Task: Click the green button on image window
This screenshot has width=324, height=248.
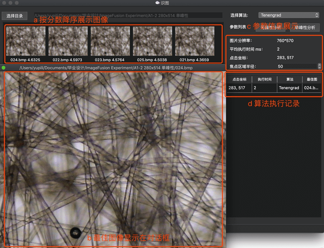Action: (4, 68)
